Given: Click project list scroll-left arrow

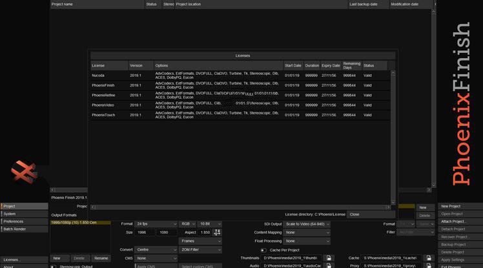Looking at the screenshot, I should point(53,190).
